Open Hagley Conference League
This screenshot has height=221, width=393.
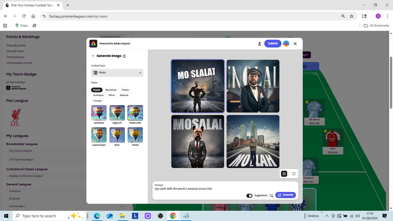coord(26,176)
